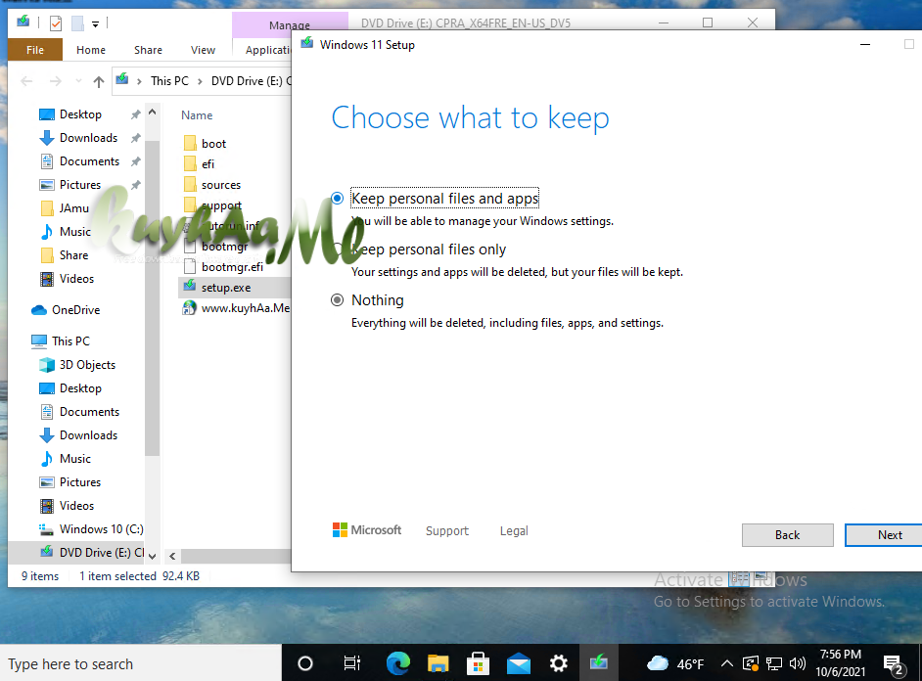Screen dimensions: 922x681
Task: Select Videos under Quick access
Action: coord(76,279)
